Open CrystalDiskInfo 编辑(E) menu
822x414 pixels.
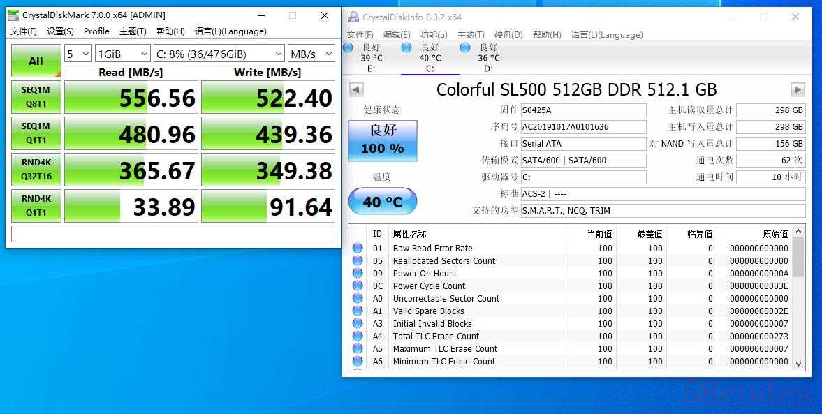coord(397,35)
